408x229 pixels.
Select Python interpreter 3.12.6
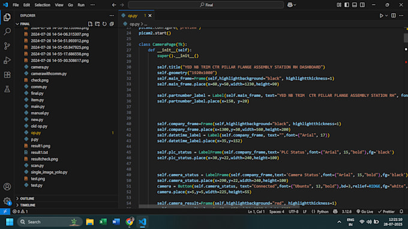point(347,212)
